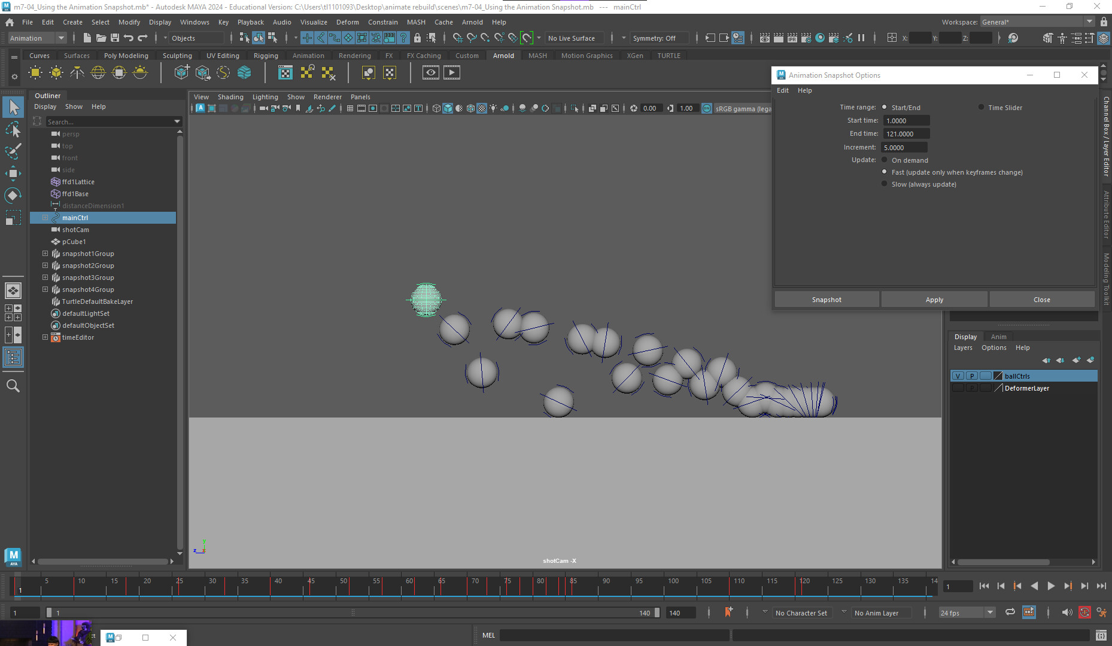
Task: Click the Apply button
Action: [x=934, y=300]
